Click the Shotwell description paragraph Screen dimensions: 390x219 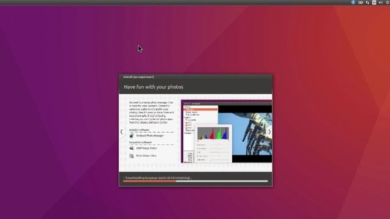click(152, 113)
